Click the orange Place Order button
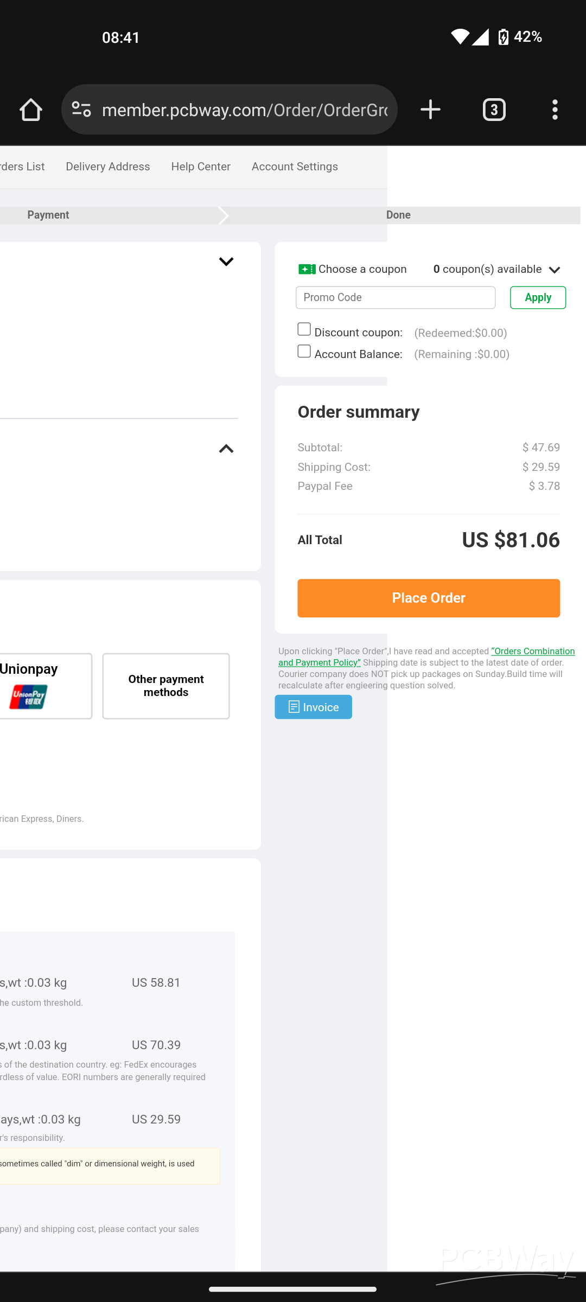The width and height of the screenshot is (586, 1302). [429, 598]
